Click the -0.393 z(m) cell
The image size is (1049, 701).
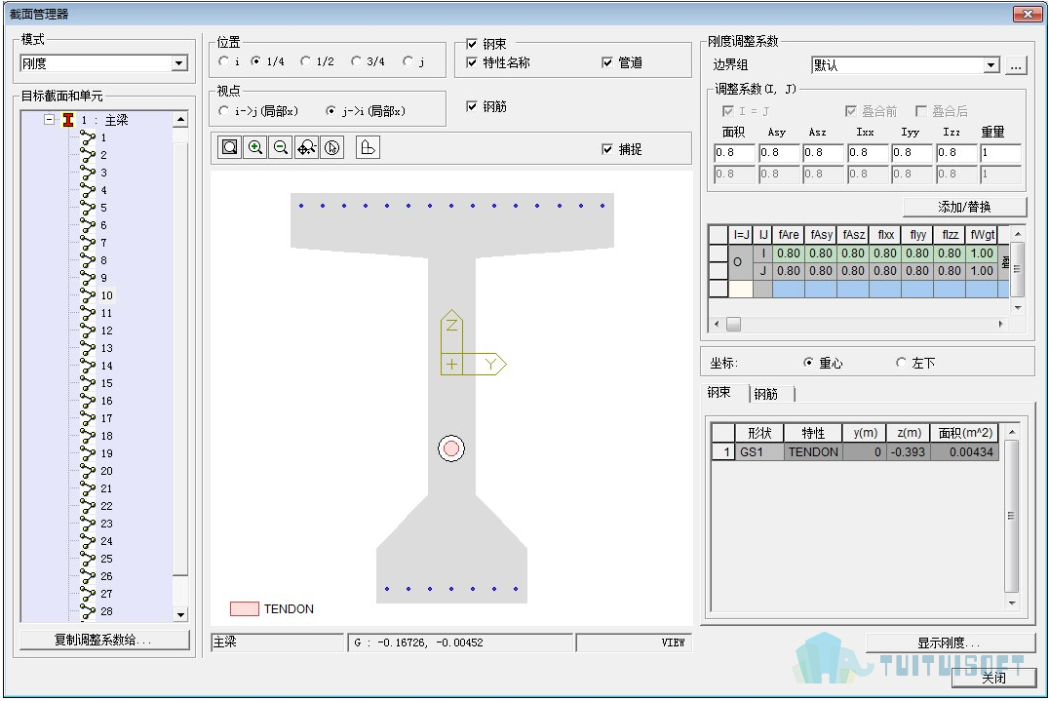908,451
